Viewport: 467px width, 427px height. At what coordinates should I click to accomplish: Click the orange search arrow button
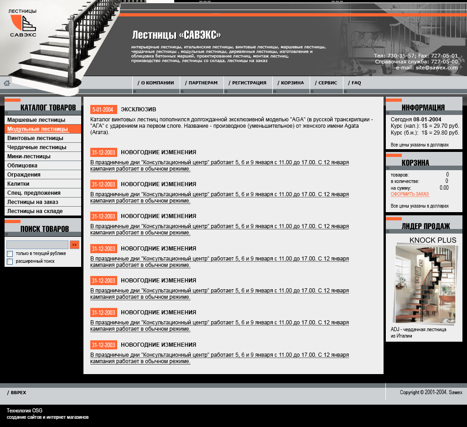(74, 245)
